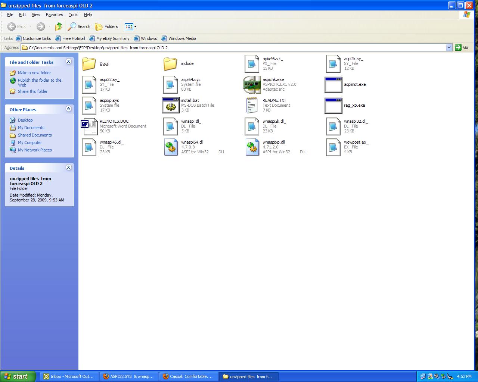Screen dimensions: 478x382
Task: Select the aspiinst.exe icon
Action: pos(333,85)
